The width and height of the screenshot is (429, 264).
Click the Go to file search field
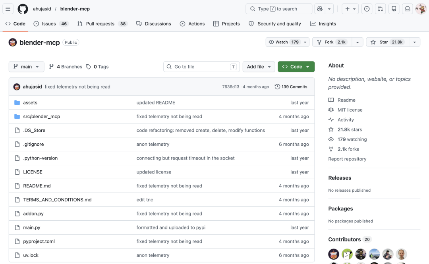coord(201,67)
